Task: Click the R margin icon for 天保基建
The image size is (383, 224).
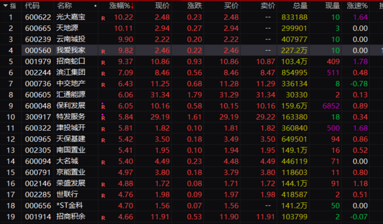Action: (103, 140)
